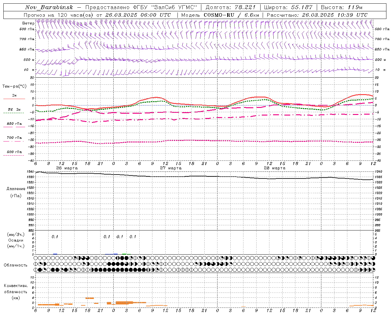The image size is (391, 313).
Task: Click the Nov_Barabinsk station title
Action: (x=49, y=7)
